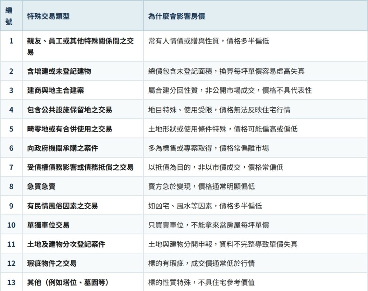Click the 瑕疵物件之交易 cell
The width and height of the screenshot is (368, 291).
[83, 263]
